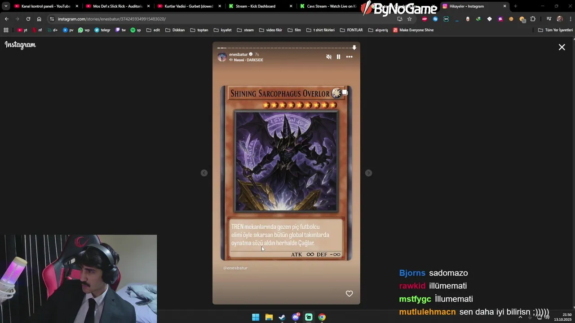Screen dimensions: 575x323
Task: Close the story viewer with X
Action: (562, 47)
